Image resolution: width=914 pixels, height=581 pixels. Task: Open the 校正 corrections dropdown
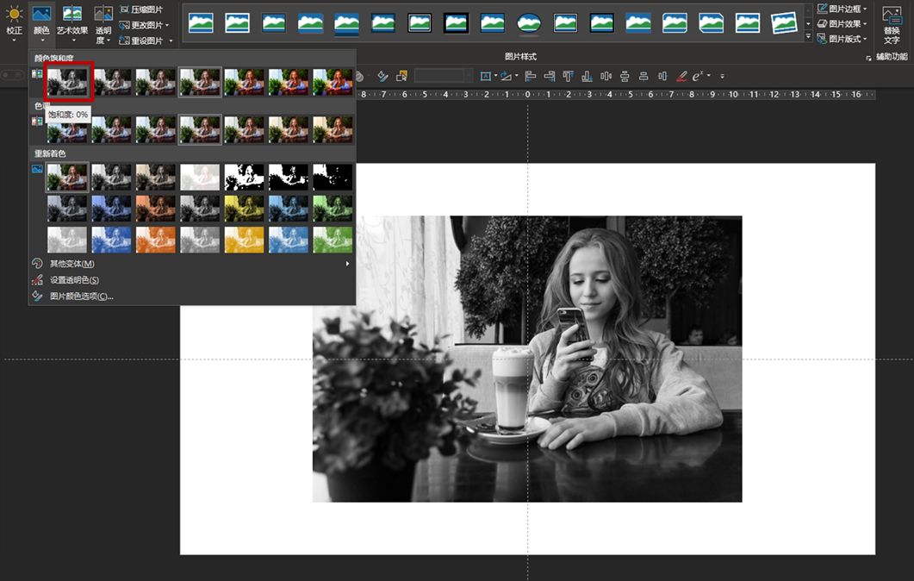pos(14,22)
